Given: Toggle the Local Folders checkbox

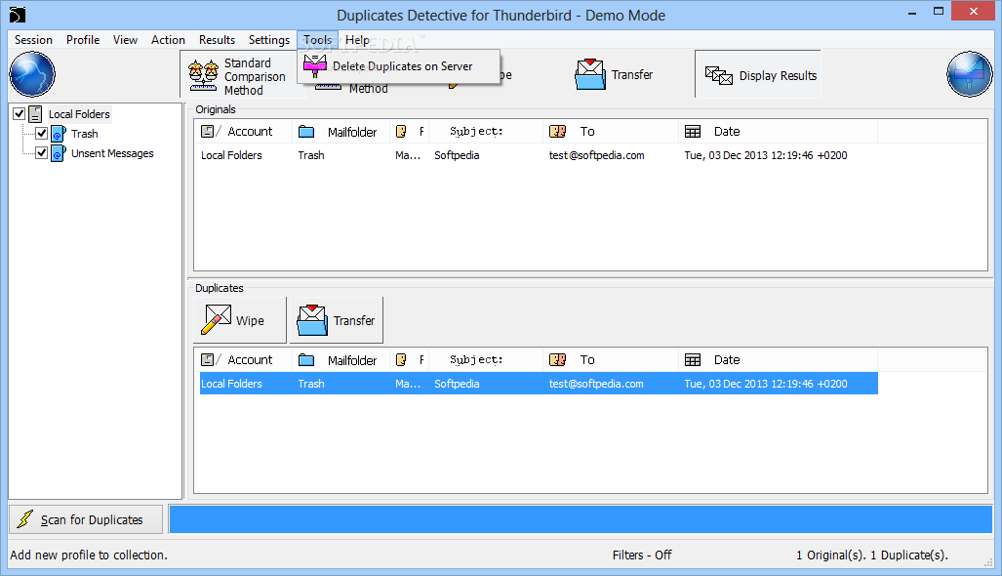Looking at the screenshot, I should [x=20, y=114].
